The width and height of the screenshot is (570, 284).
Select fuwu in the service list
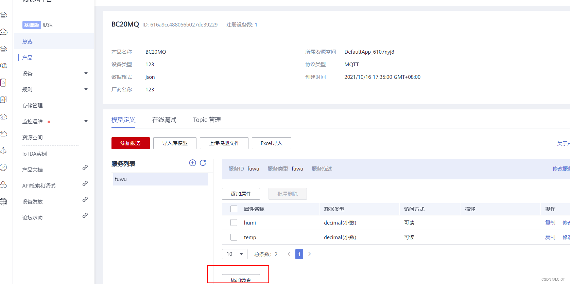point(160,179)
